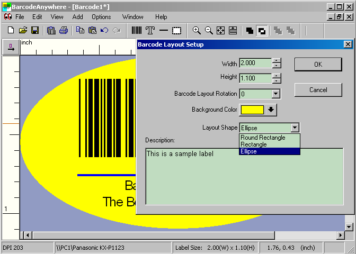Open the File menu
The width and height of the screenshot is (356, 254).
click(20, 17)
